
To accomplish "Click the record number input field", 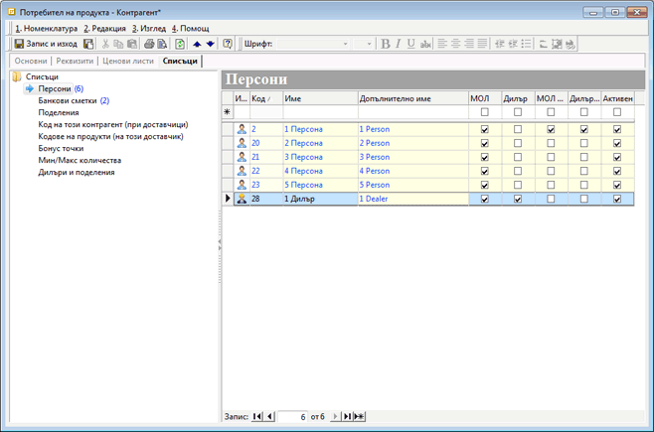I will point(293,416).
